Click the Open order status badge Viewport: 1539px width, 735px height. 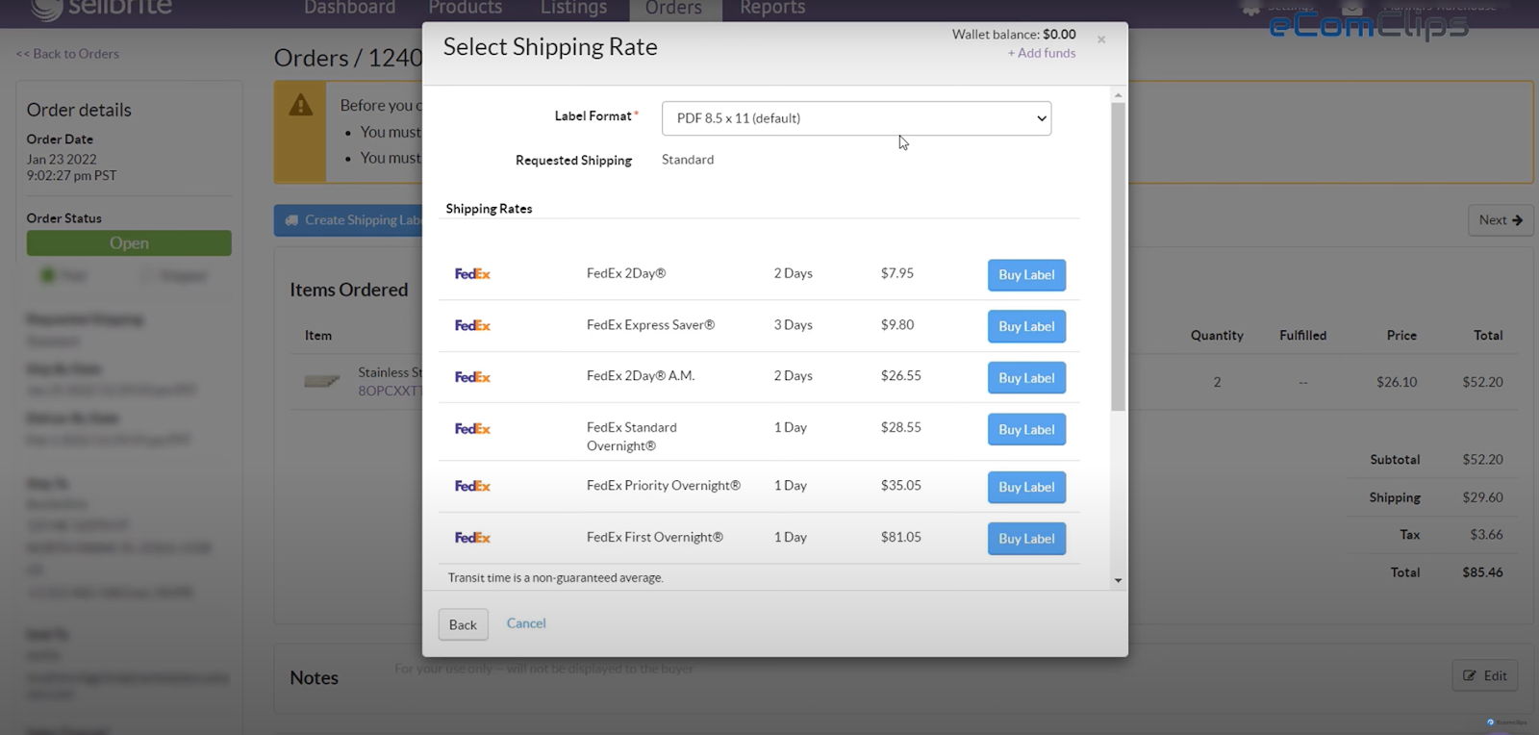click(x=129, y=243)
